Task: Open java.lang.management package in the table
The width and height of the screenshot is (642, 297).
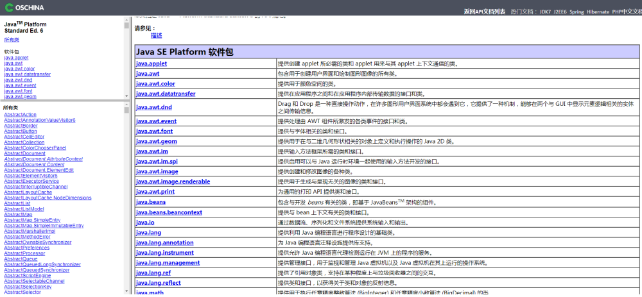Action: click(x=168, y=263)
